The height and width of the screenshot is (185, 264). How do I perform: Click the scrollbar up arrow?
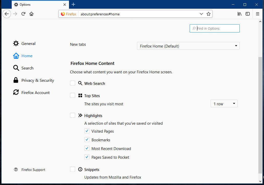260,21
